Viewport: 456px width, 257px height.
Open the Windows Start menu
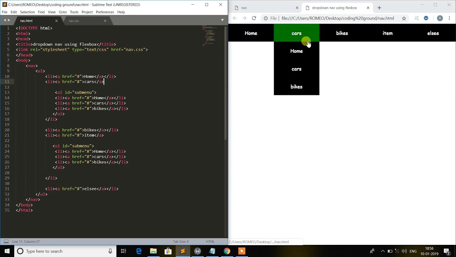tap(7, 251)
